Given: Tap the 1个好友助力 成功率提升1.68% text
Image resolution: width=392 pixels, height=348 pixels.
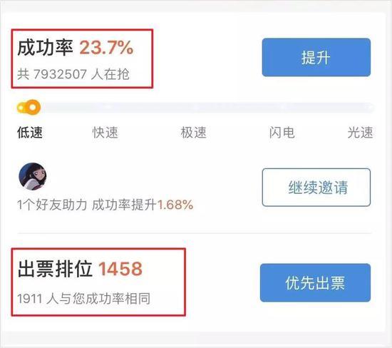Looking at the screenshot, I should tap(105, 205).
